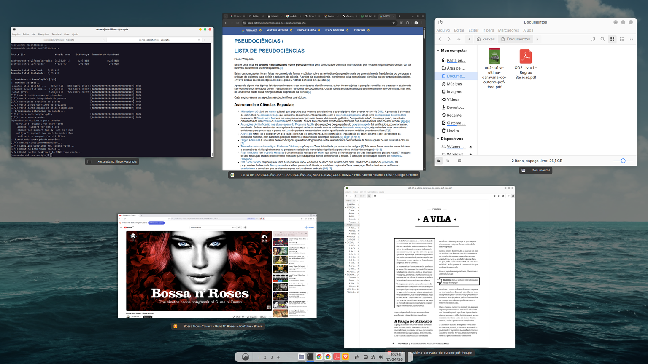
Task: Open Brave browser from the taskbar
Action: click(x=346, y=357)
